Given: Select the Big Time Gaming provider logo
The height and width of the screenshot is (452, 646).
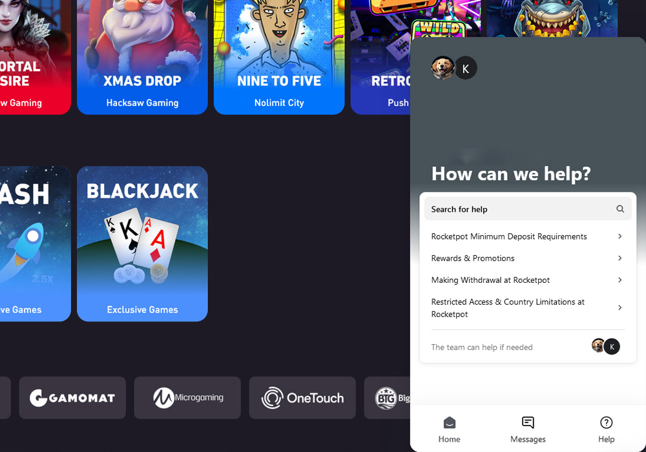Looking at the screenshot, I should point(387,398).
